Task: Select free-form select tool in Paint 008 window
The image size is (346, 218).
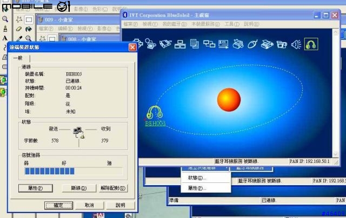Action: pyautogui.click(x=42, y=39)
